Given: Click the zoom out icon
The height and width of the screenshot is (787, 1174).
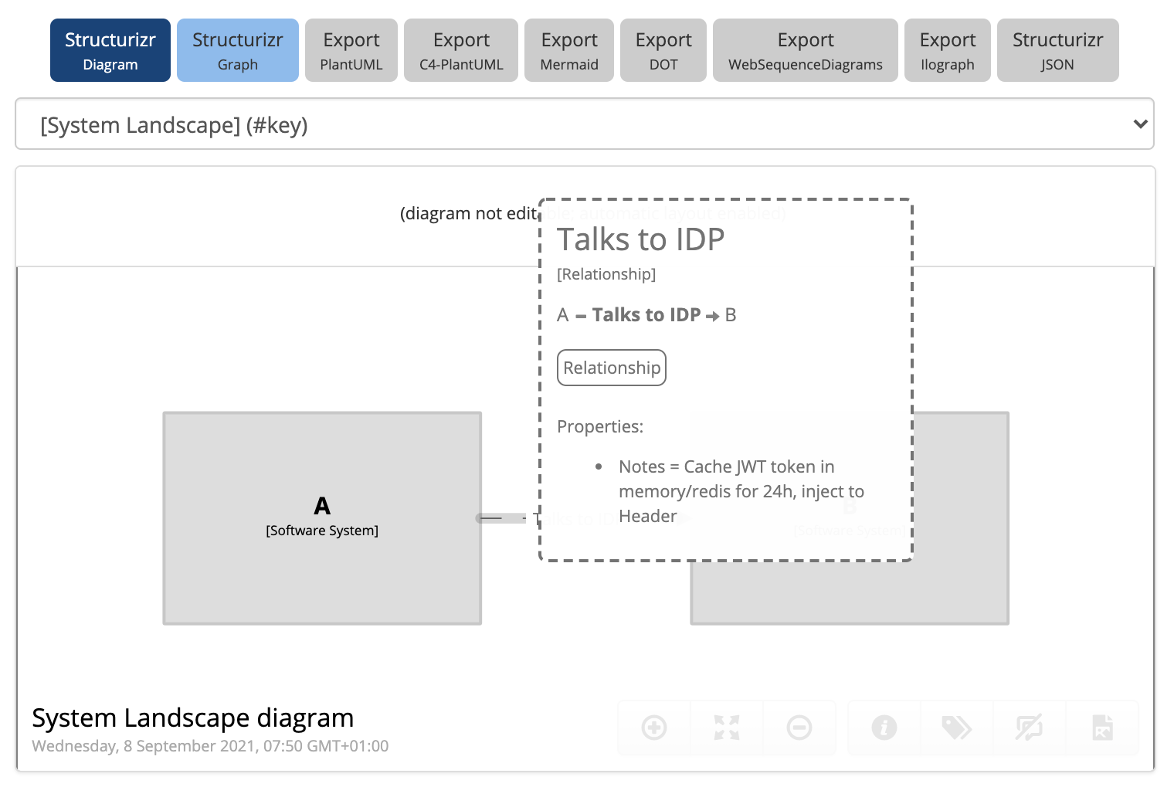Looking at the screenshot, I should click(x=799, y=728).
